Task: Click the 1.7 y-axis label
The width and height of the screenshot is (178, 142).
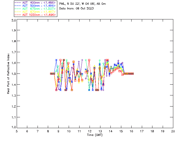Action: [14, 52]
